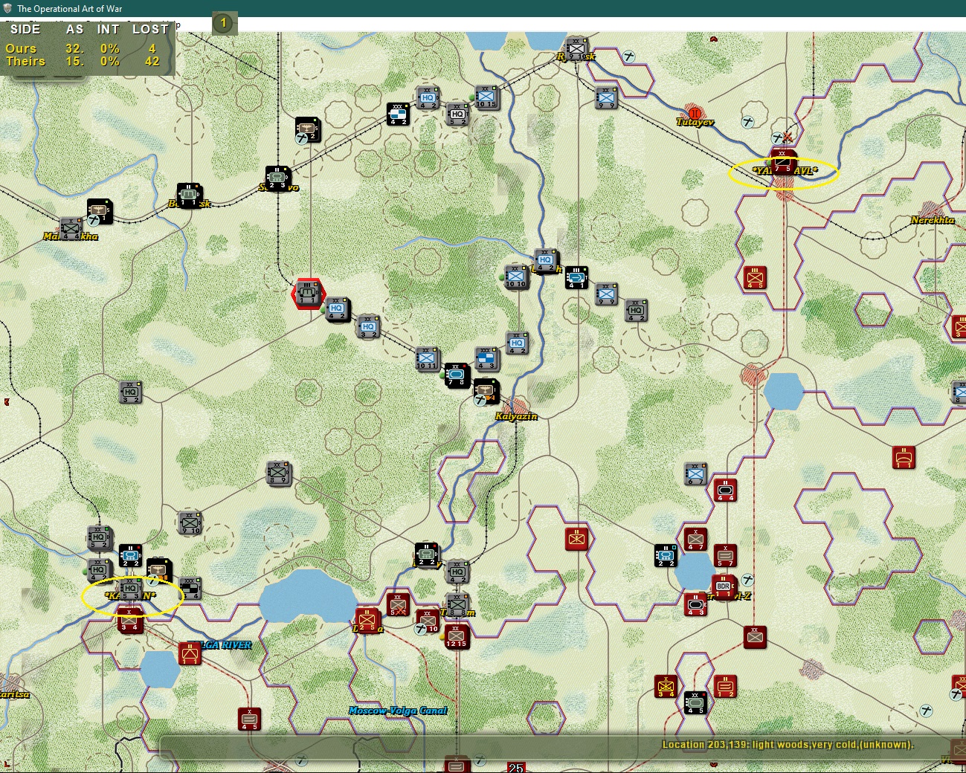This screenshot has width=966, height=773.
Task: Select the red armored unit 4-4
Action: click(725, 491)
